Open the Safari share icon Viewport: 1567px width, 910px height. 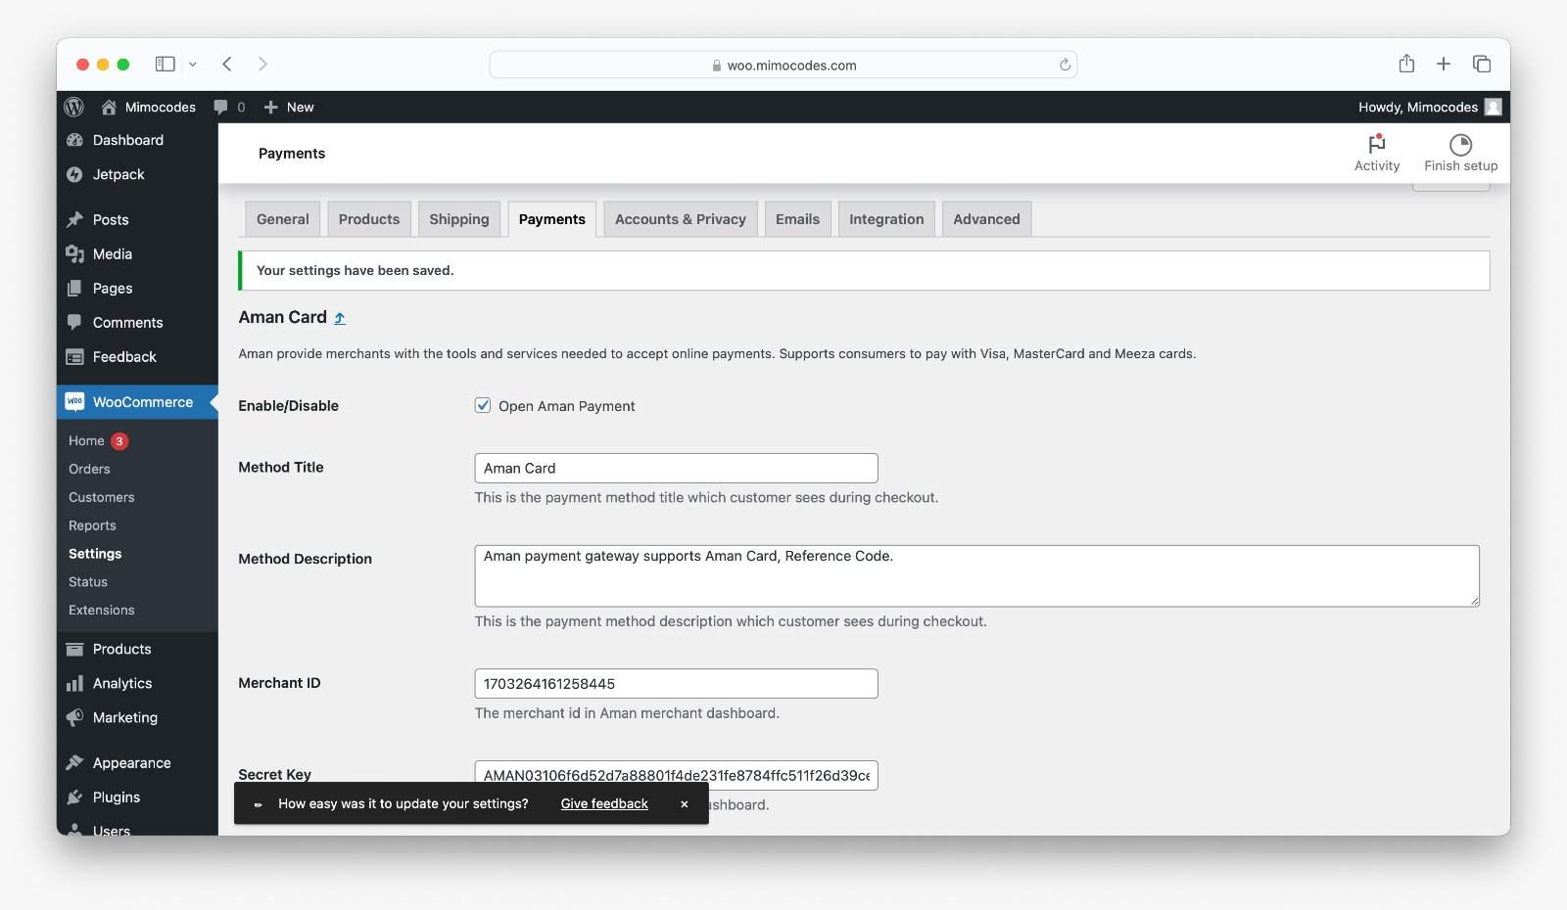(1406, 64)
